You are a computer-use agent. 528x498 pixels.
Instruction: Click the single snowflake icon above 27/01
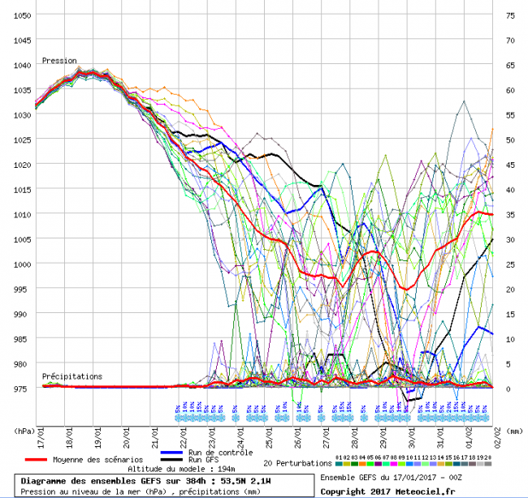point(321,418)
